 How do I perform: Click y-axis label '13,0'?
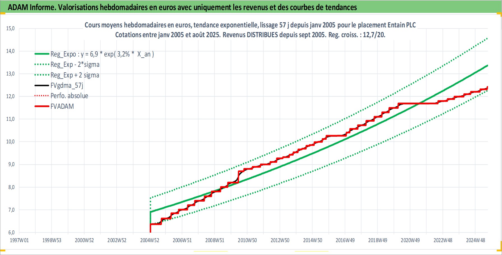[10, 74]
